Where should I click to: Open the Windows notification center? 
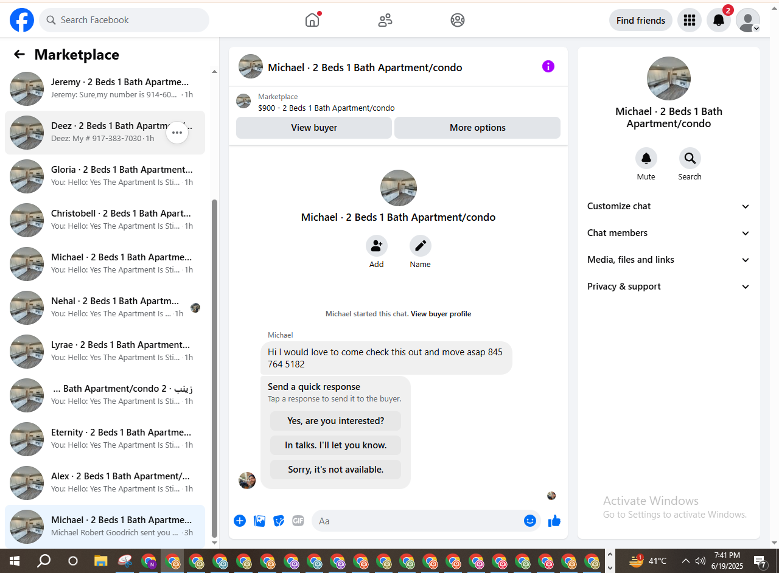(x=760, y=561)
